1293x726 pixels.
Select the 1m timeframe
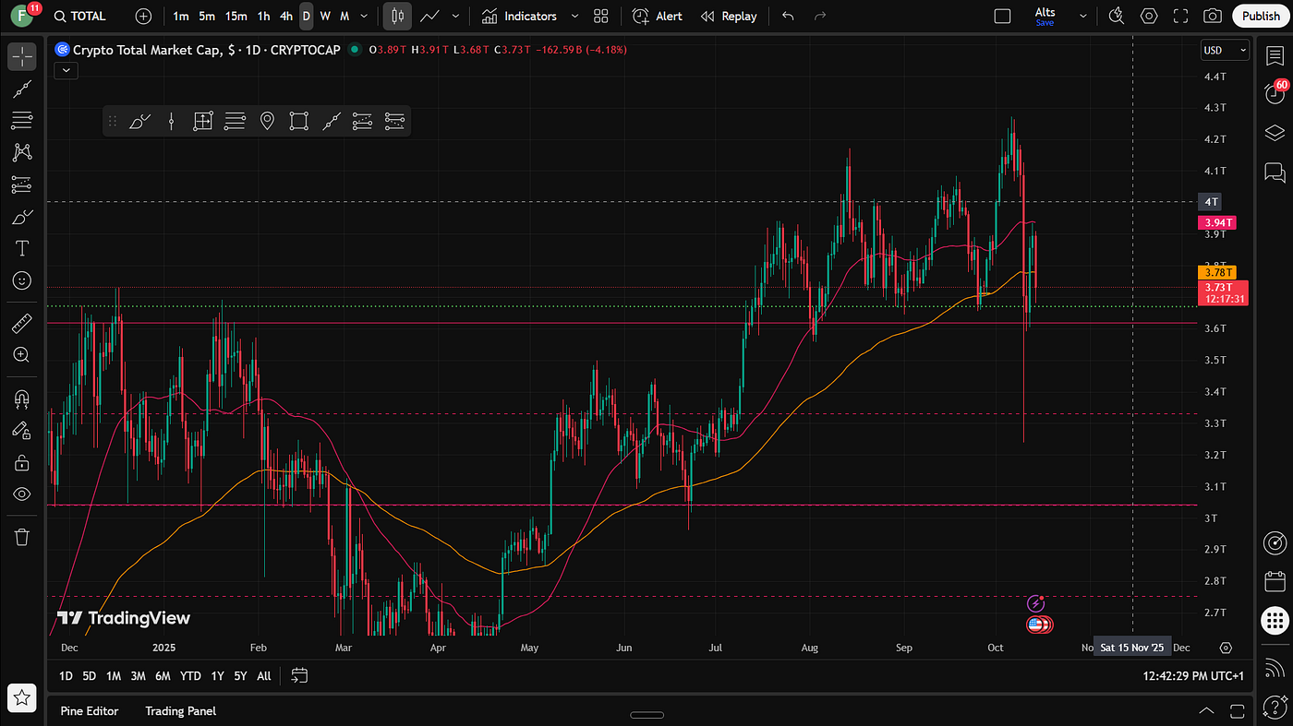click(181, 16)
